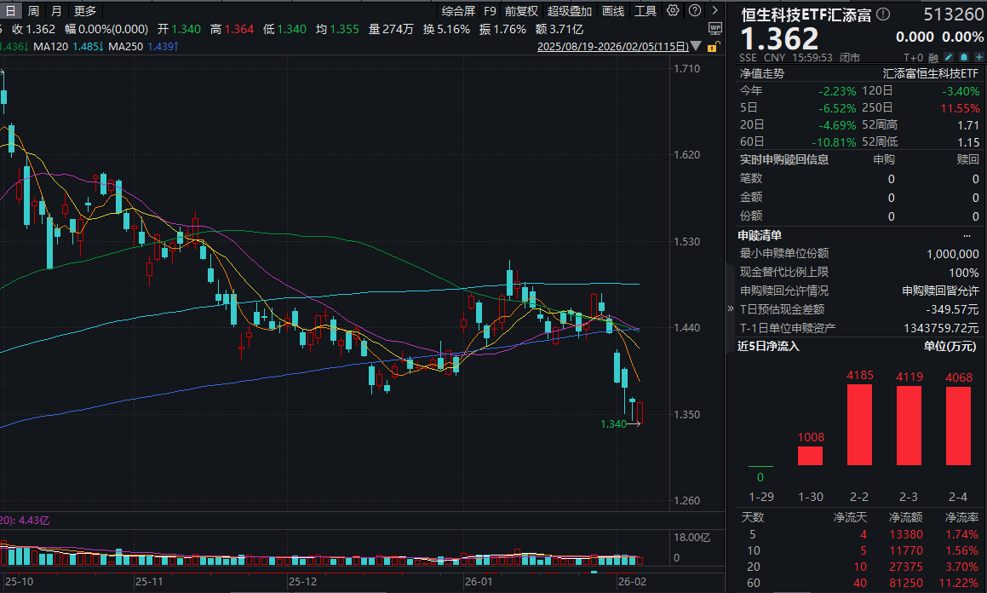Click the 2-2 net inflow red bar
The width and height of the screenshot is (987, 593).
(x=859, y=424)
